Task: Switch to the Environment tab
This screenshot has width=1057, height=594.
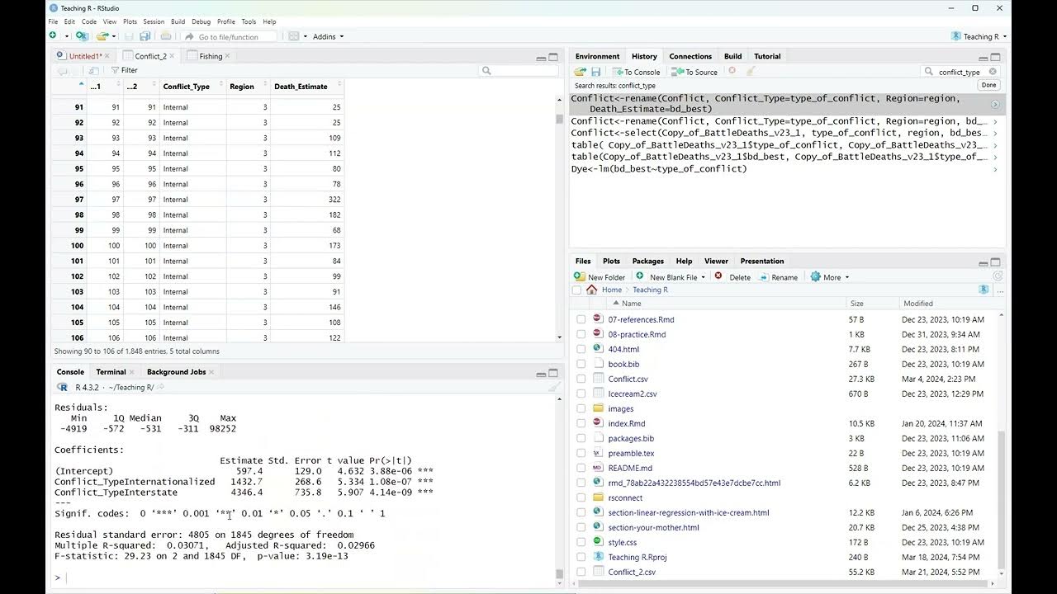Action: [x=597, y=56]
